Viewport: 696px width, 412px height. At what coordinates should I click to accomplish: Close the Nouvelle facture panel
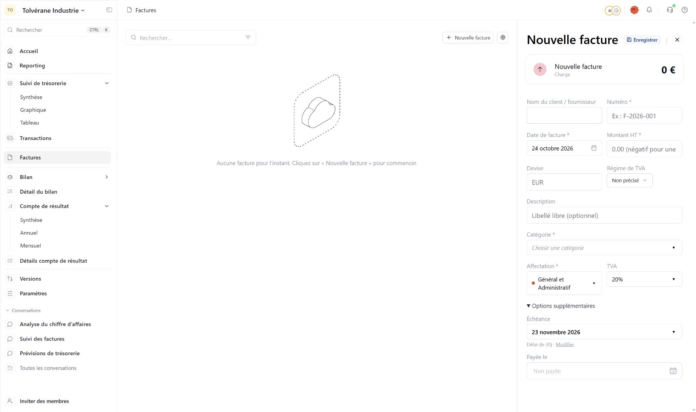click(x=677, y=40)
